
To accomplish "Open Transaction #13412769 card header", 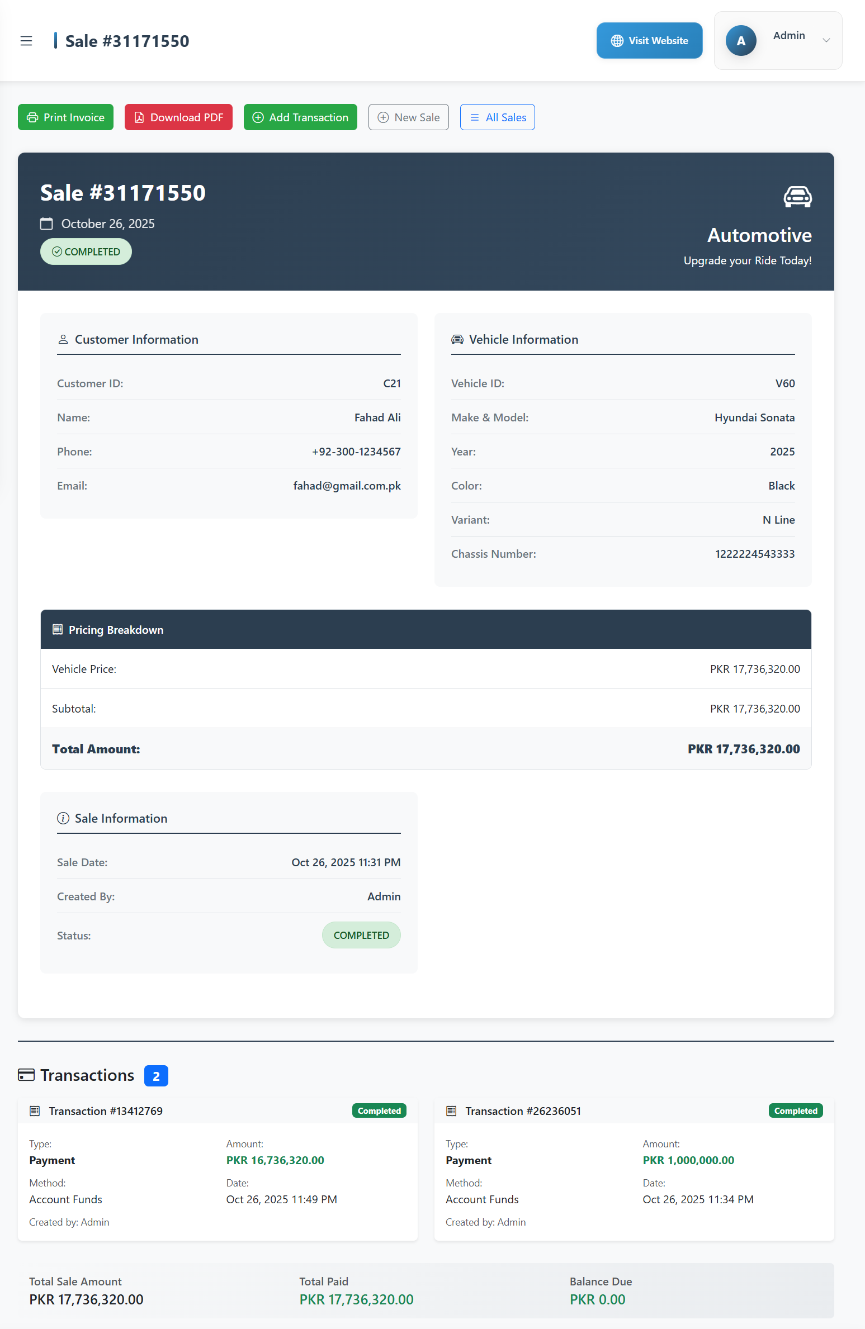I will click(x=106, y=1111).
